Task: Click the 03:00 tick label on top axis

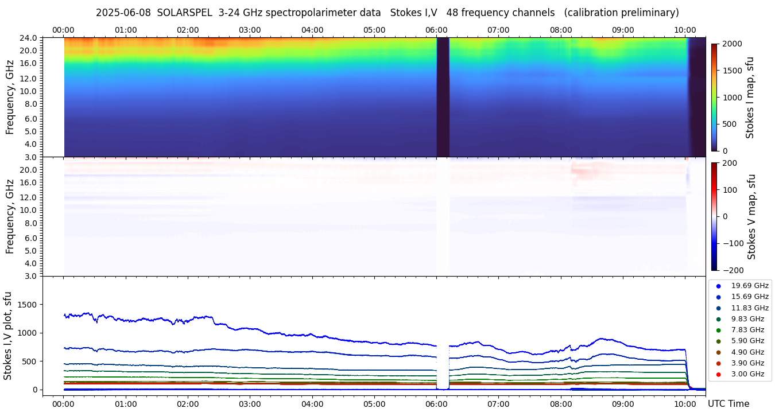Action: [x=250, y=30]
